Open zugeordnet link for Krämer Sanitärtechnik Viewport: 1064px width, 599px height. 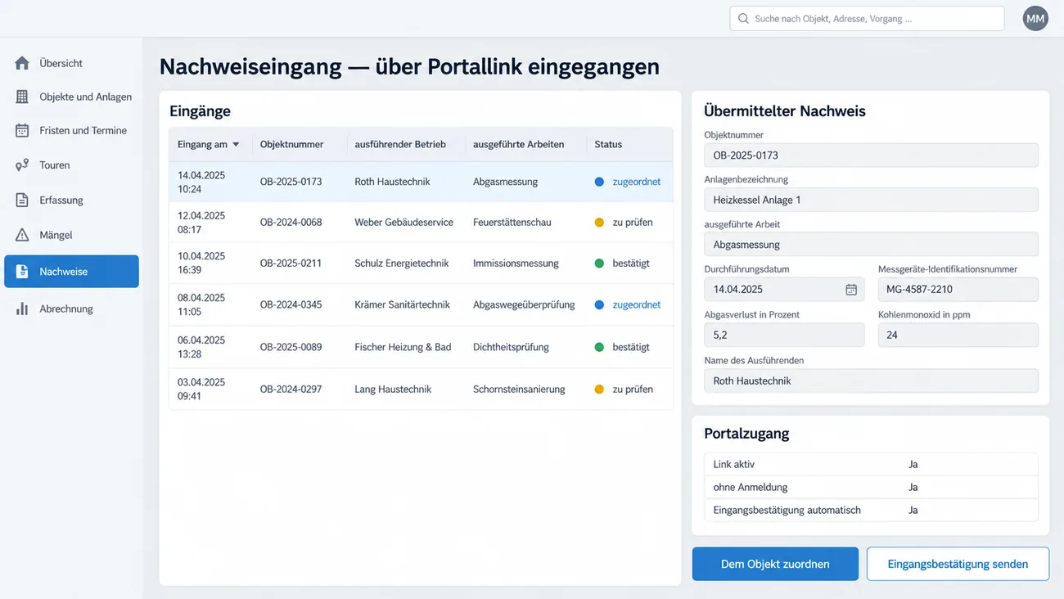click(x=636, y=304)
